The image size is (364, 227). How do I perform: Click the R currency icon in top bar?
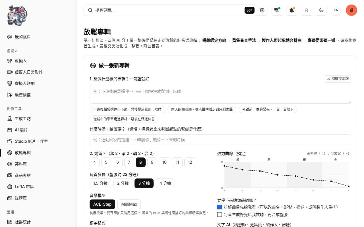coord(307,10)
